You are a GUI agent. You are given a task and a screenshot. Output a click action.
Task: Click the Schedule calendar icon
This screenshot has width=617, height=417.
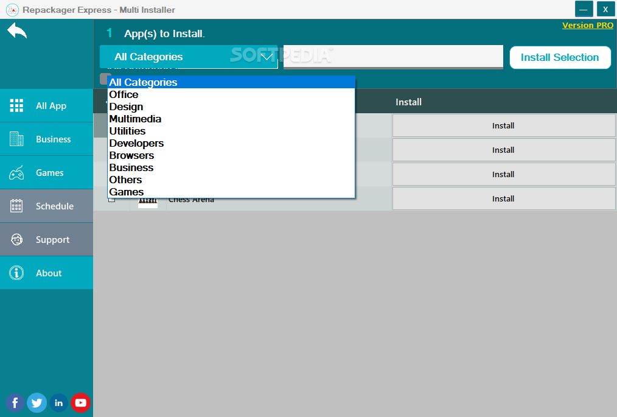17,206
